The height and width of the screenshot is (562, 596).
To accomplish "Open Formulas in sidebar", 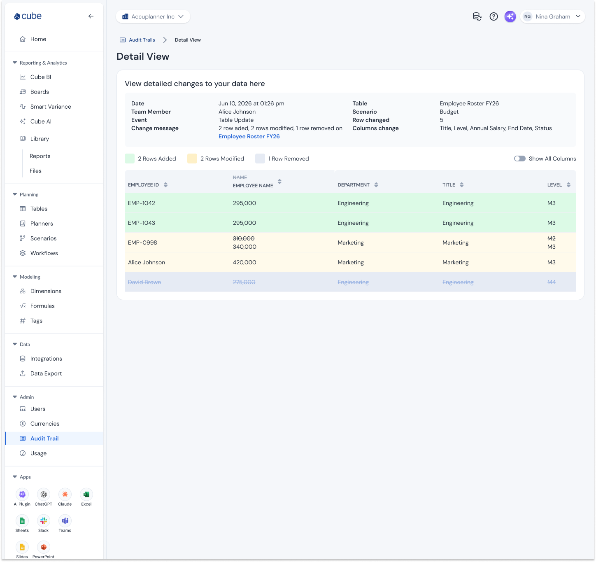I will pyautogui.click(x=54, y=306).
